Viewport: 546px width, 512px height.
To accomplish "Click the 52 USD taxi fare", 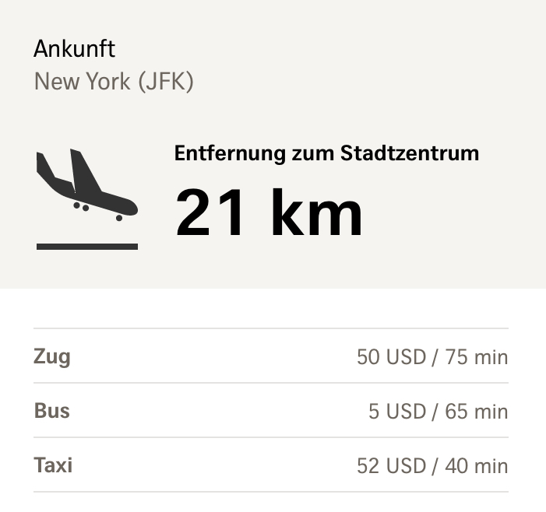I will (x=391, y=466).
